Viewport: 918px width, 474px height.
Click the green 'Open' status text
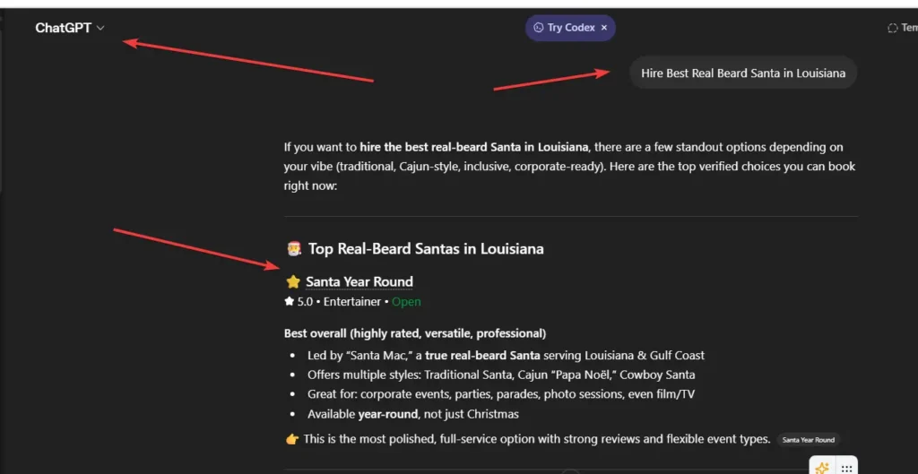406,302
